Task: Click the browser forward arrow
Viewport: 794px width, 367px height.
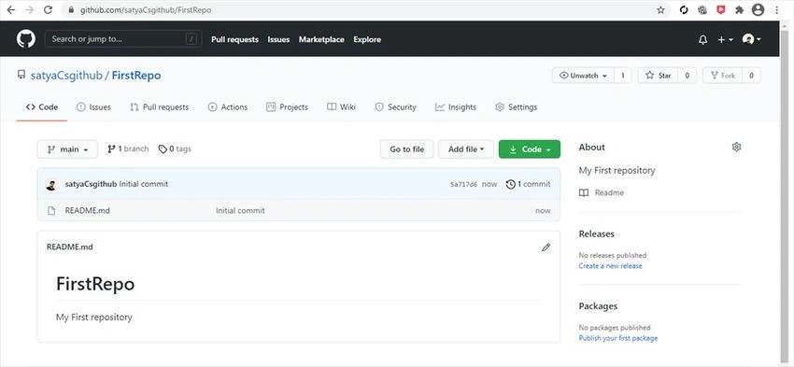Action: pos(29,9)
